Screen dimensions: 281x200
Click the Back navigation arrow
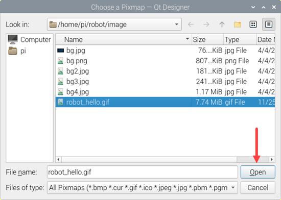tap(191, 24)
